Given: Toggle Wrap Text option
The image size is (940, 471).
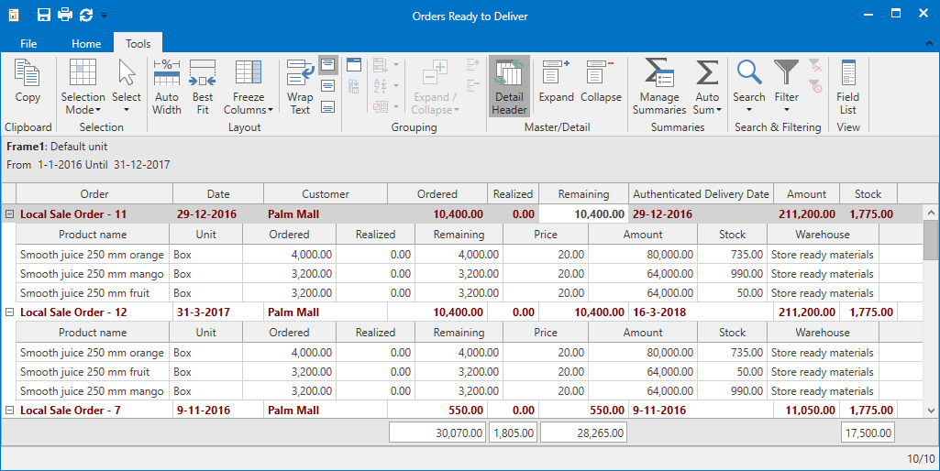Looking at the screenshot, I should click(x=300, y=87).
